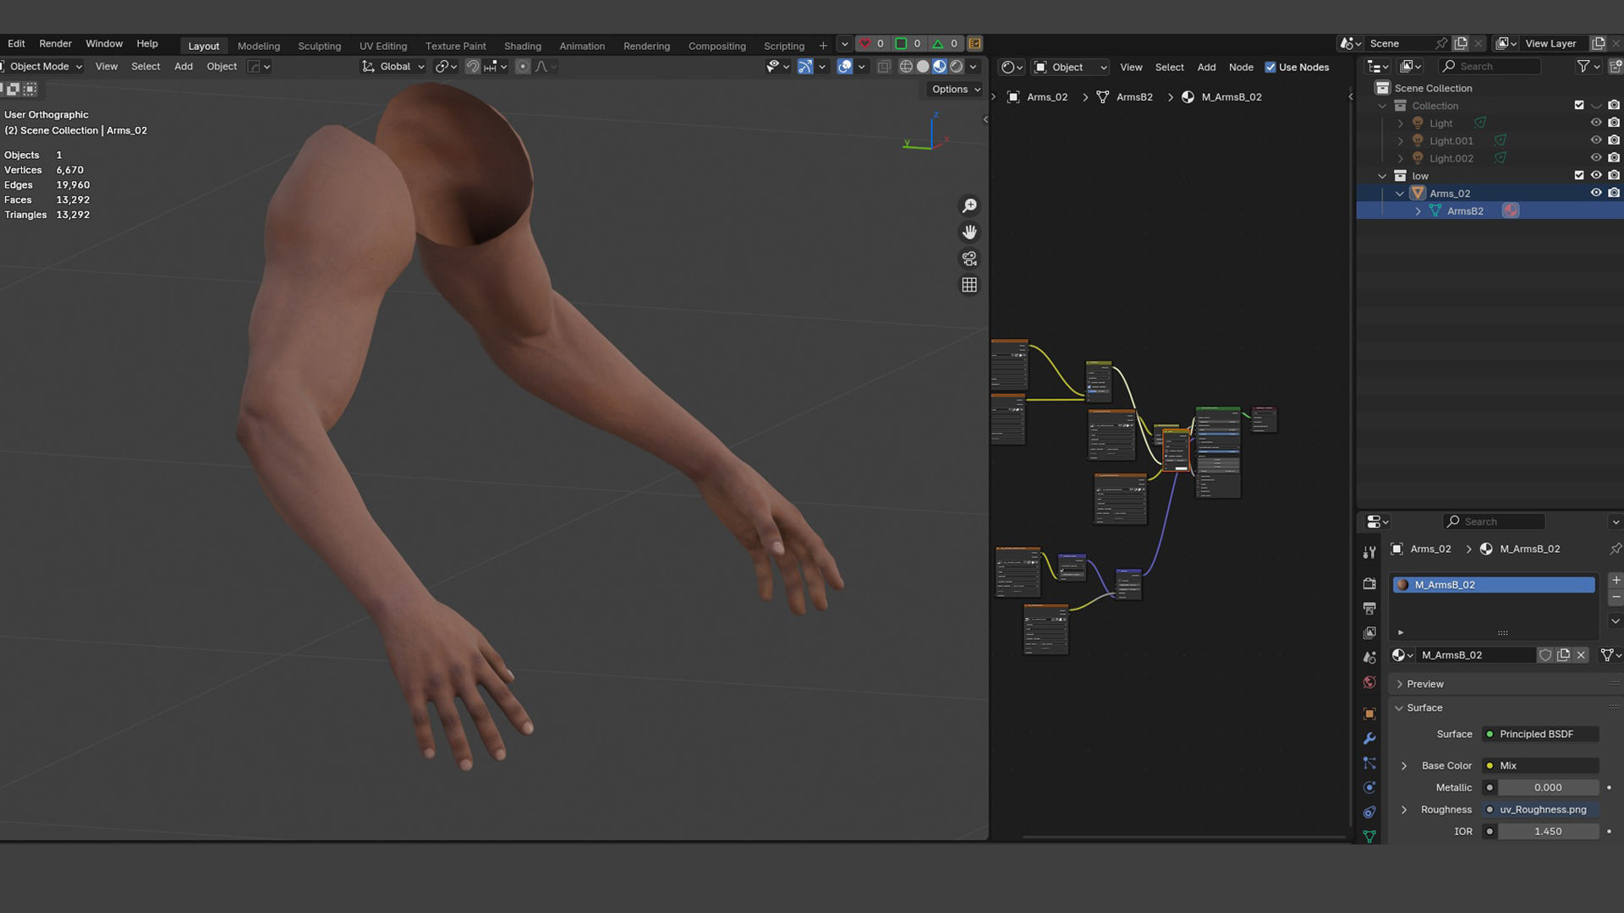Open the node editor Node menu
1624x913 pixels.
pyautogui.click(x=1241, y=67)
